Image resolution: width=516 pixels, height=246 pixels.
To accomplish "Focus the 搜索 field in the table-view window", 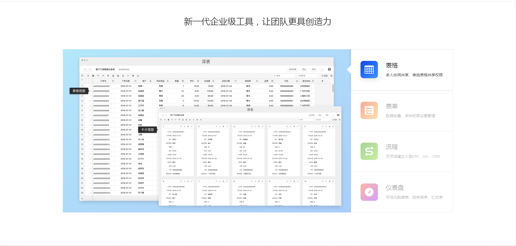I will point(284,76).
